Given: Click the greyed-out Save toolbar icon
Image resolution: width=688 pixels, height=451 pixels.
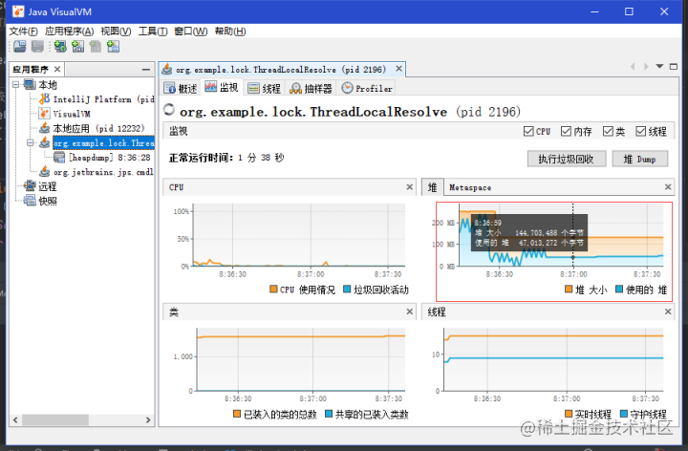Looking at the screenshot, I should 37,46.
